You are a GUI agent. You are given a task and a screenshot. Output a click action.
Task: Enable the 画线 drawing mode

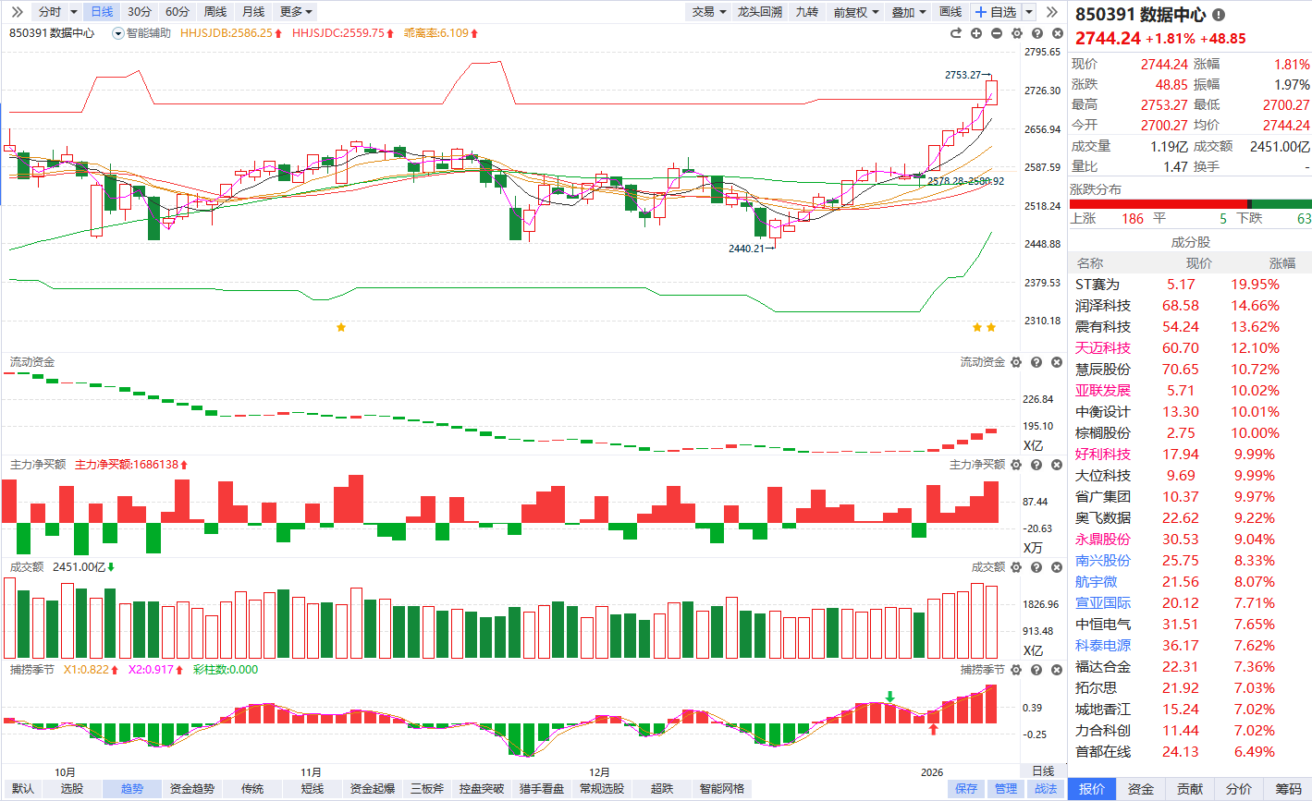[950, 12]
